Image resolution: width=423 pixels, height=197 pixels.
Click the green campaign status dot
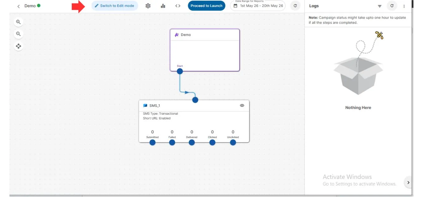point(39,6)
